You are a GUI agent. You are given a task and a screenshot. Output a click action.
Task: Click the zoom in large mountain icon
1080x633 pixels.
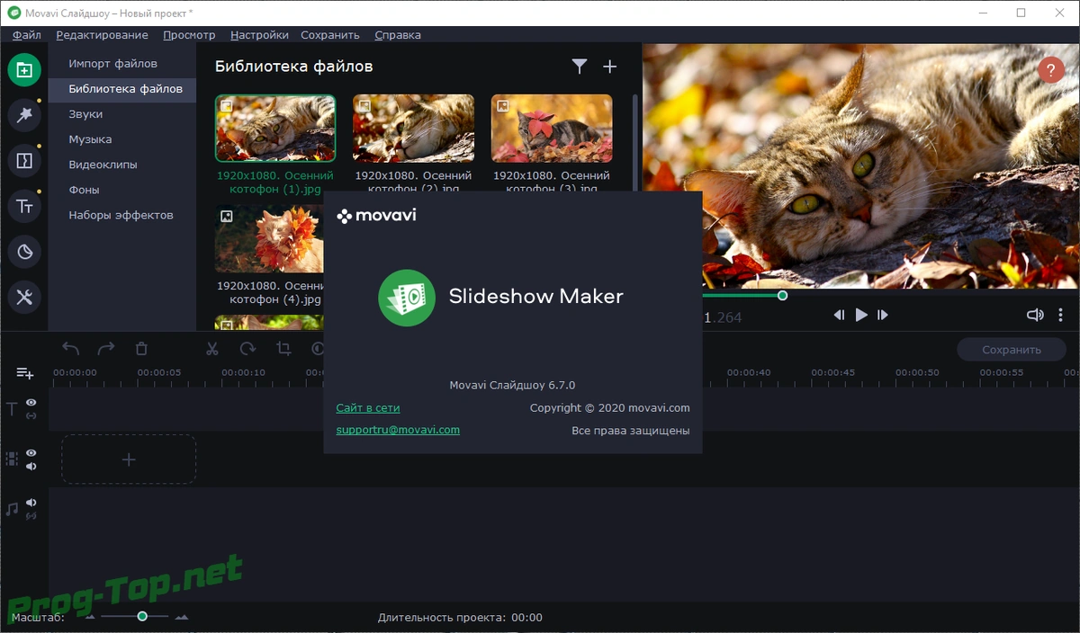(x=182, y=617)
